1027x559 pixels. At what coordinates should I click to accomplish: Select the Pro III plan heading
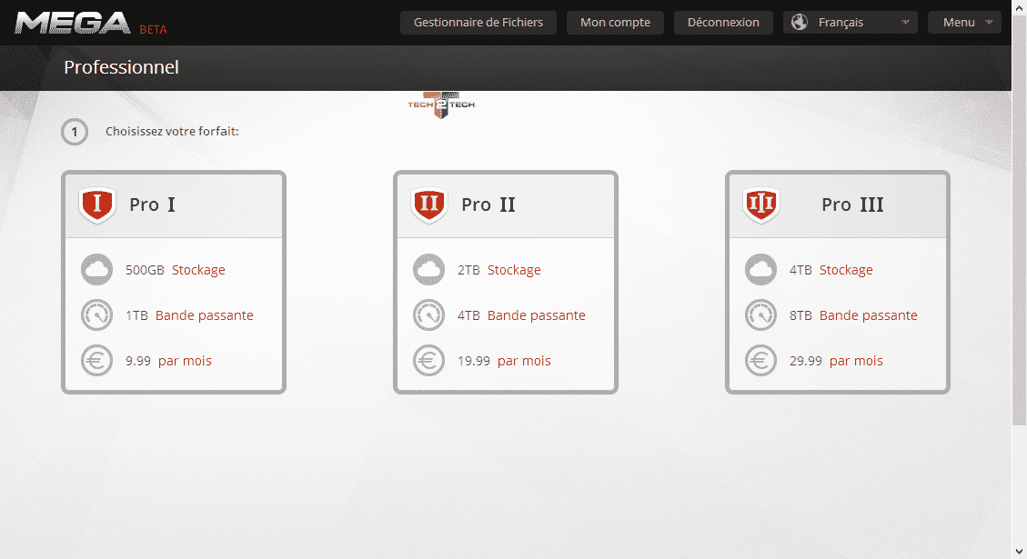pyautogui.click(x=852, y=205)
